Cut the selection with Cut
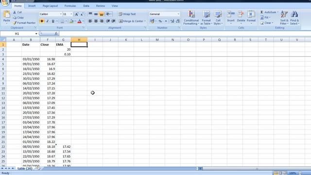 (17, 12)
